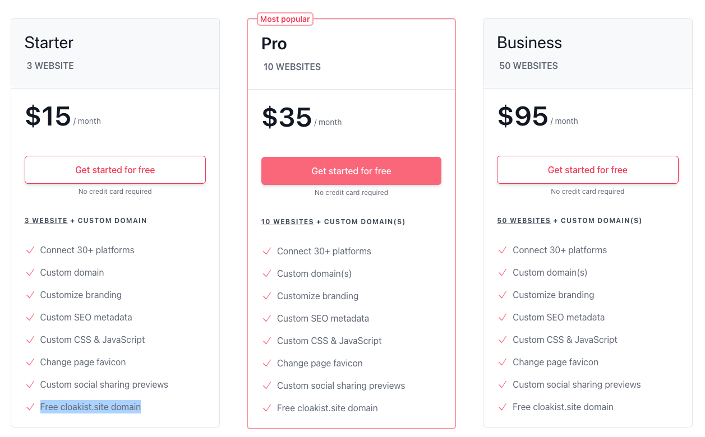Click the checkmark beside Pro's Custom domain(s) feature

(x=267, y=274)
